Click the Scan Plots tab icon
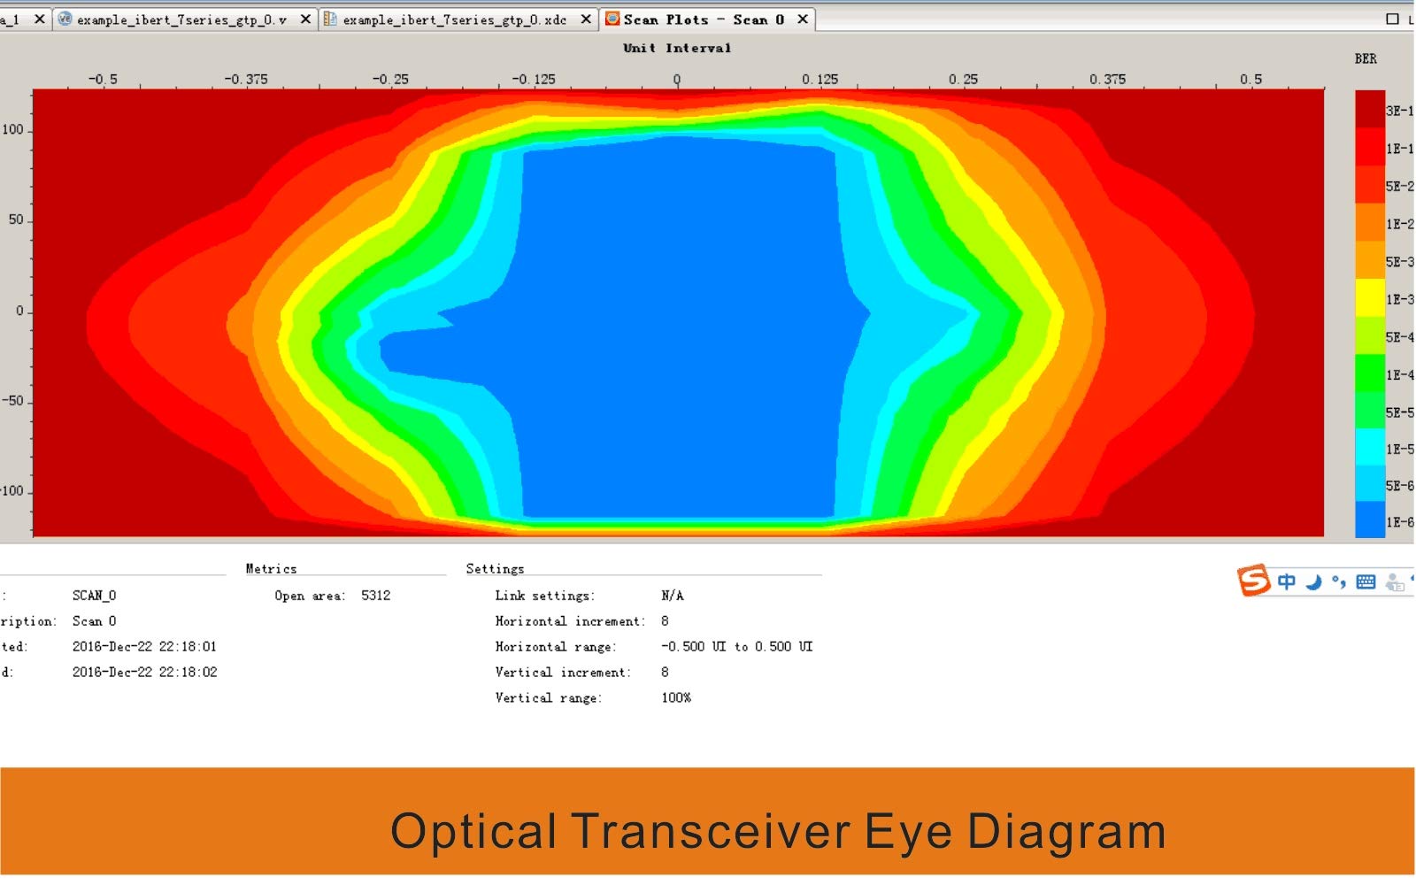Screen dimensions: 1416x885 tap(612, 19)
